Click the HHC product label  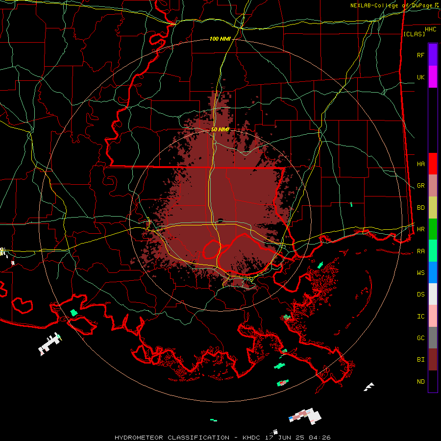(x=430, y=29)
